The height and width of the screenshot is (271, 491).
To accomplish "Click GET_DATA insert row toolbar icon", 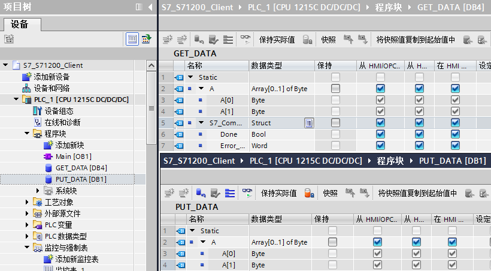I will pos(168,40).
